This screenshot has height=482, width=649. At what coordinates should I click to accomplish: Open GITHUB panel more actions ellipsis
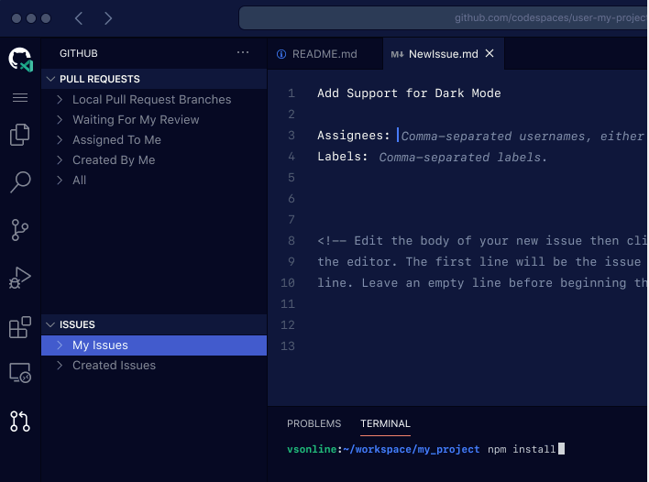tap(243, 52)
